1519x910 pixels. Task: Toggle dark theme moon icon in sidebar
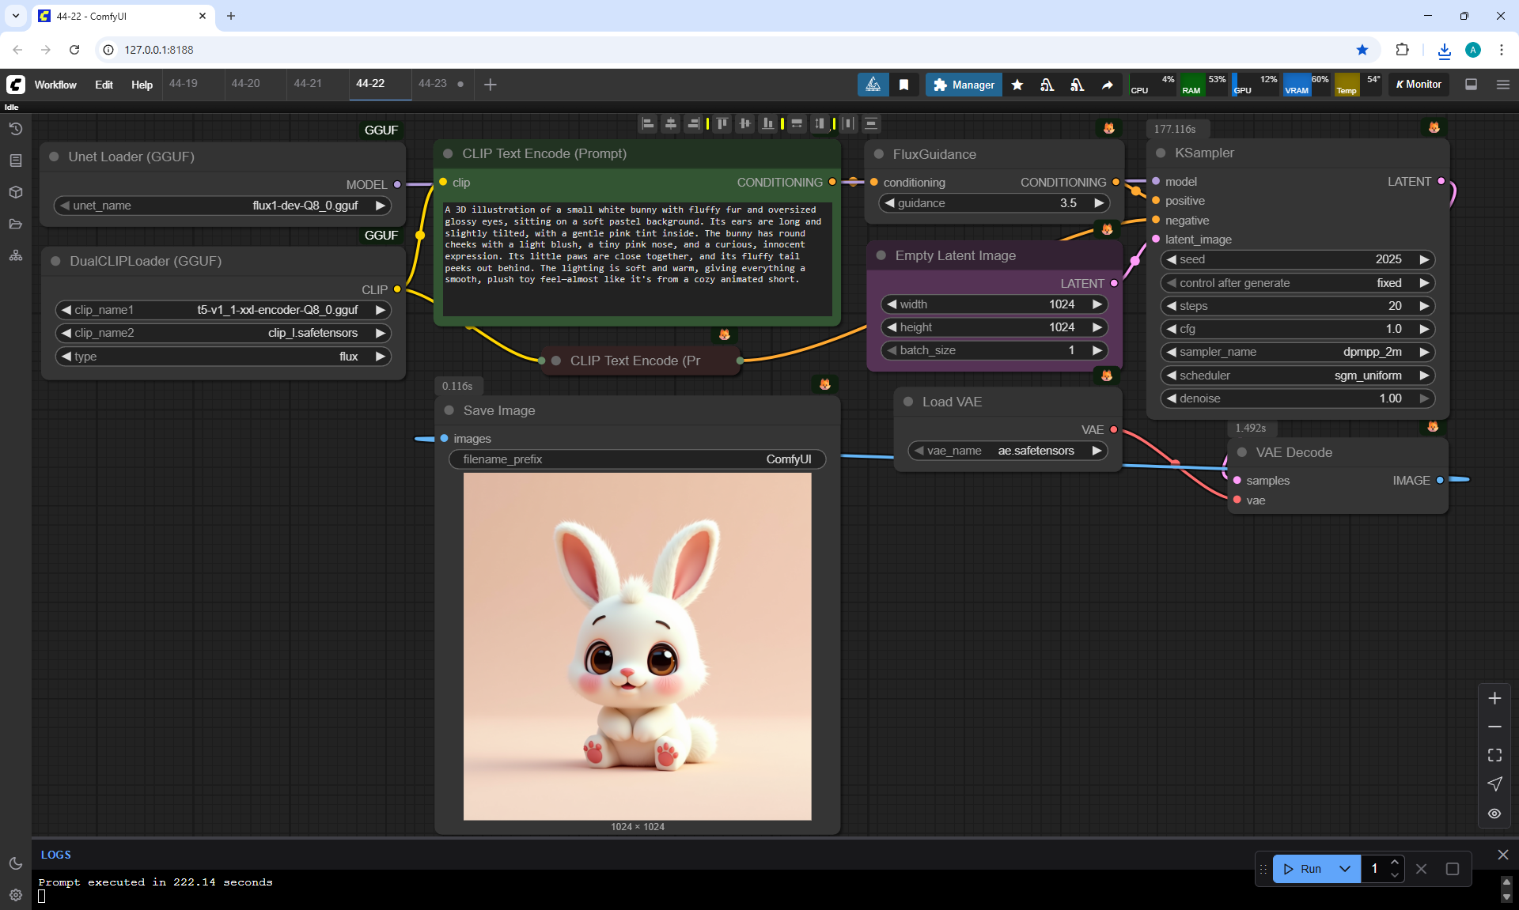point(16,863)
